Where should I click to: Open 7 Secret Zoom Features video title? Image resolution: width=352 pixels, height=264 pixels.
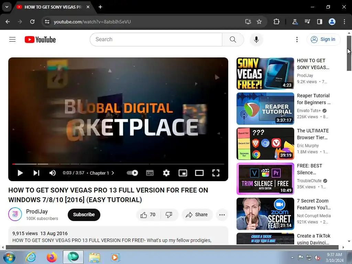[x=314, y=204]
